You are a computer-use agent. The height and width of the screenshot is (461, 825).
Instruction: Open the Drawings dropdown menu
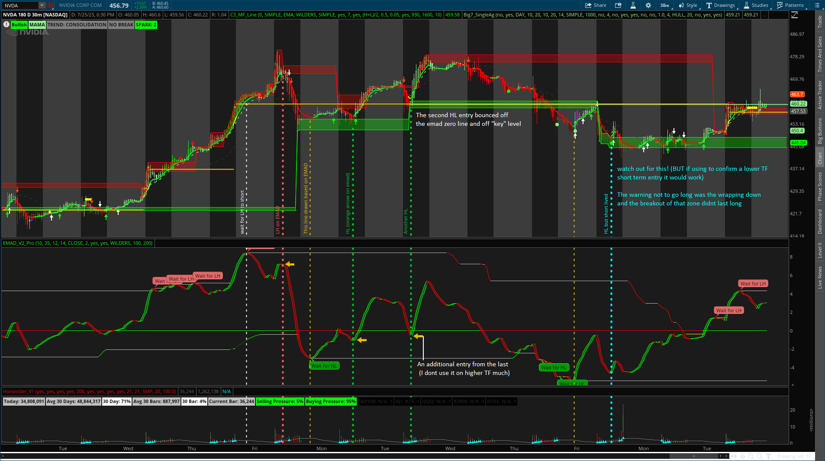[721, 5]
